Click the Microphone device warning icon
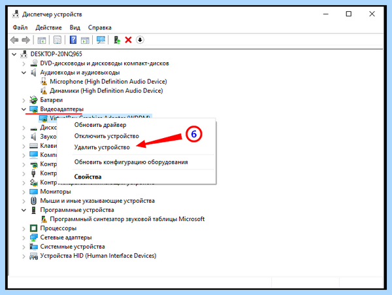This screenshot has height=295, width=392. click(x=44, y=82)
